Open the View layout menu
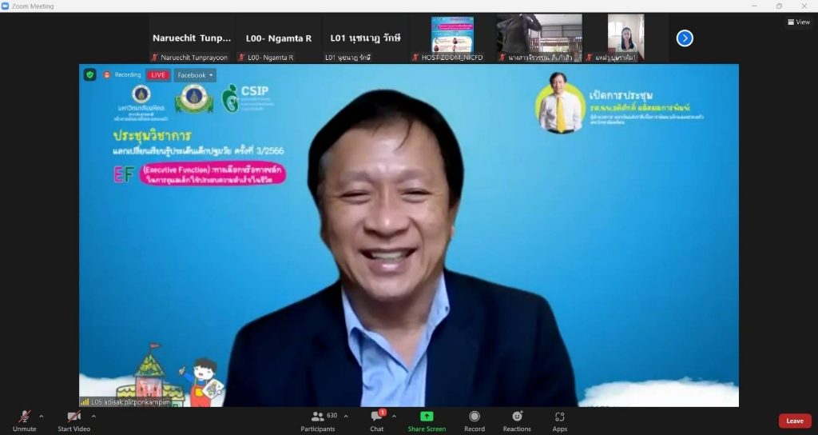The height and width of the screenshot is (435, 818). [798, 22]
